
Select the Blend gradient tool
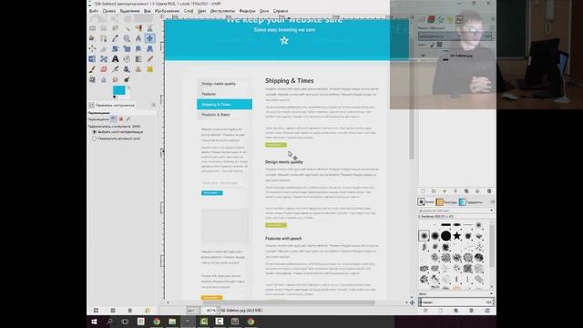[x=138, y=58]
